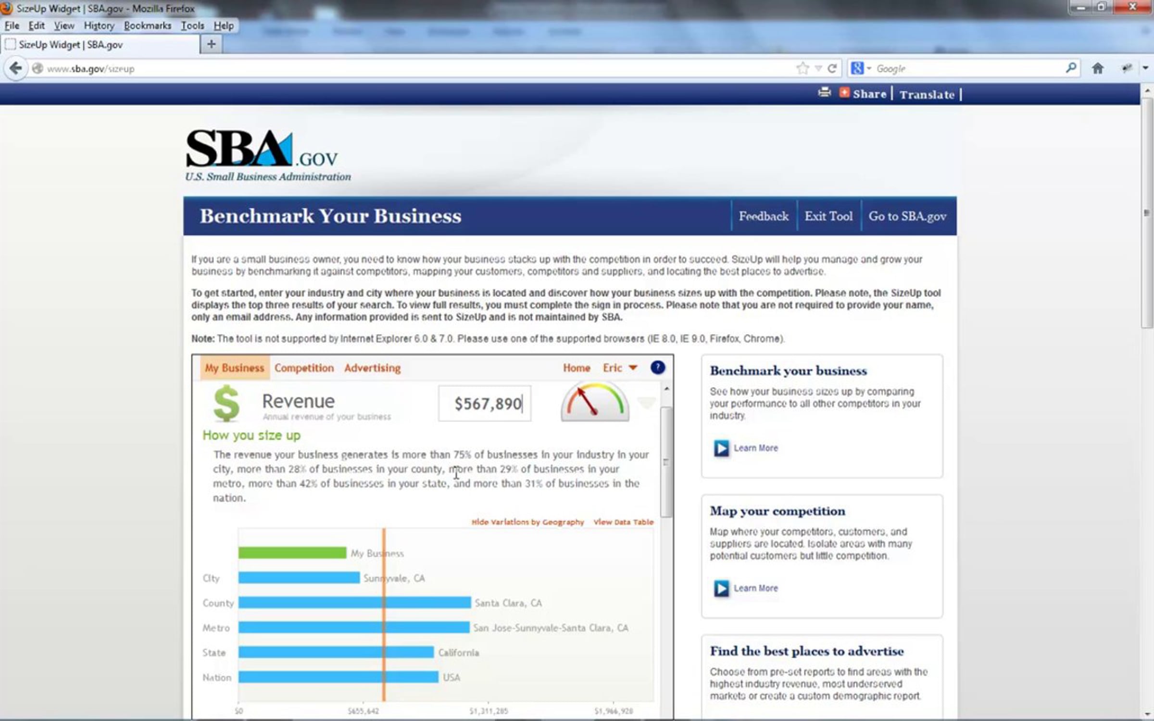Click the play icon under Benchmark your business
This screenshot has width=1154, height=721.
[x=721, y=448]
